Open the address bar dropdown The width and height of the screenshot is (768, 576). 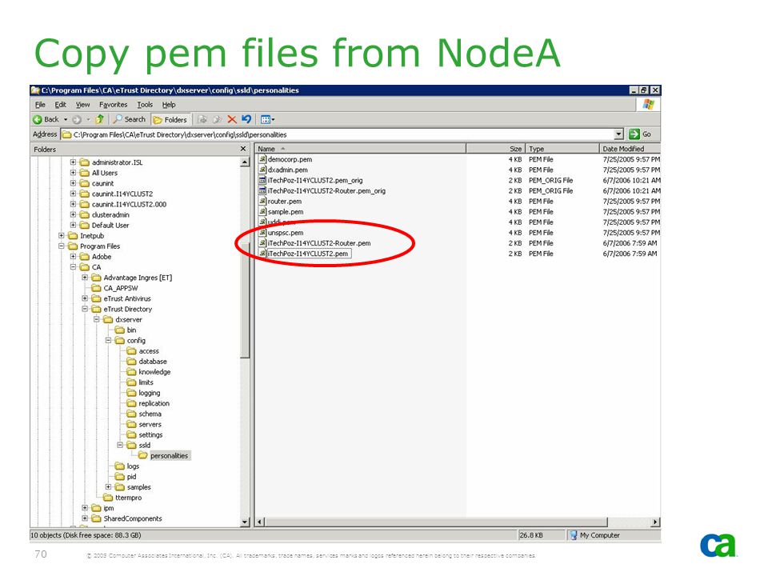618,134
